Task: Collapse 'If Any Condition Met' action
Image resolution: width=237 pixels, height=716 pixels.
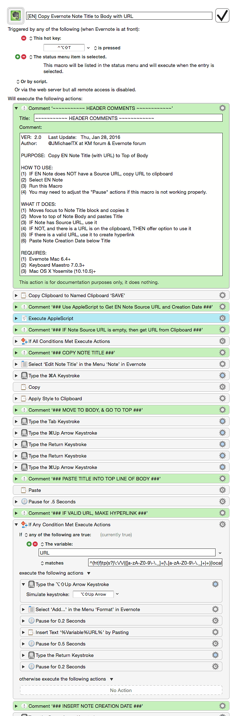Action: tap(16, 524)
